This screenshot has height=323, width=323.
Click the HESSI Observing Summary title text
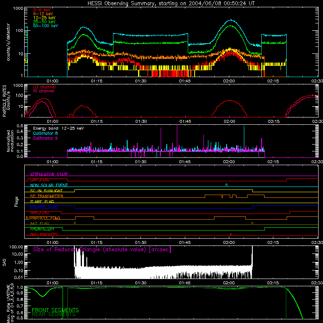171,4
